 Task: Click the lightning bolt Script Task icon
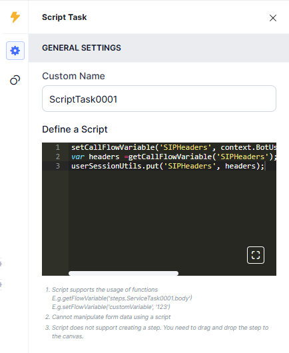(x=15, y=17)
